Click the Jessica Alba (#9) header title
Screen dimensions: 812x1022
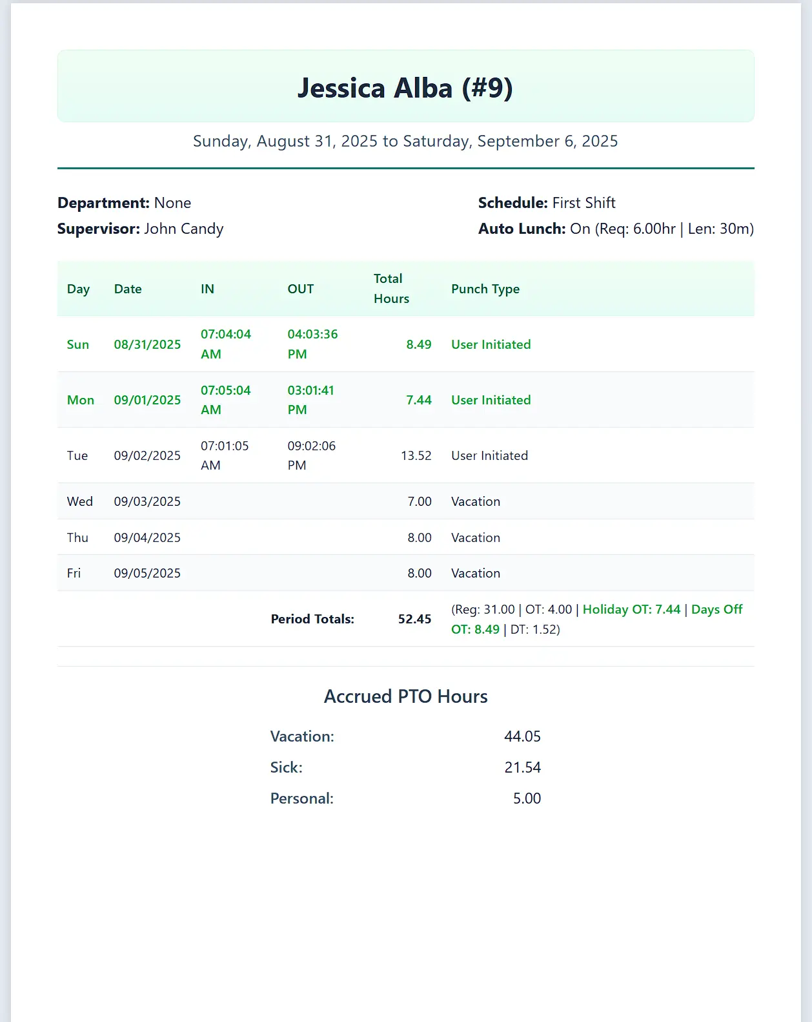(405, 88)
